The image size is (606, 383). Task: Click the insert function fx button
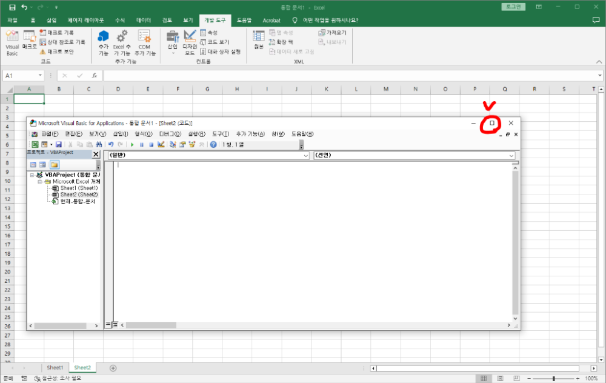(x=95, y=75)
